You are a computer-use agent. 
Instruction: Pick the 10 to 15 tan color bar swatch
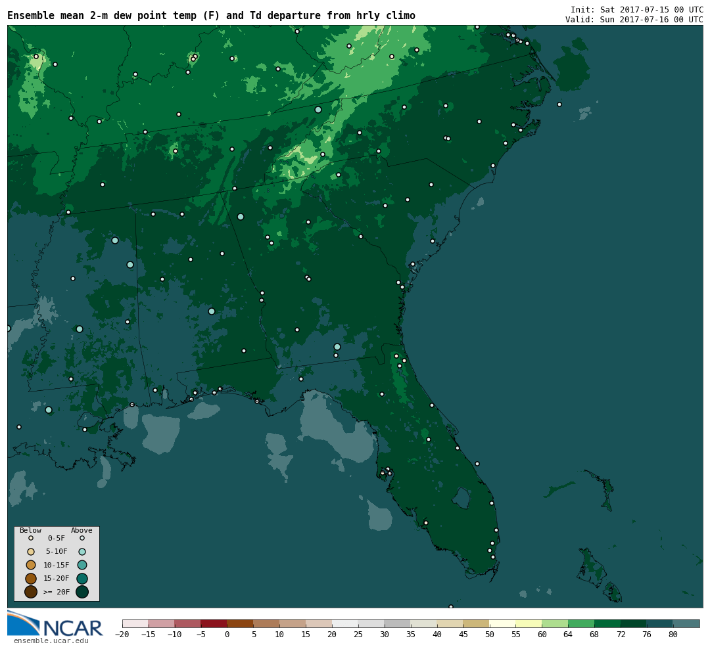(293, 623)
